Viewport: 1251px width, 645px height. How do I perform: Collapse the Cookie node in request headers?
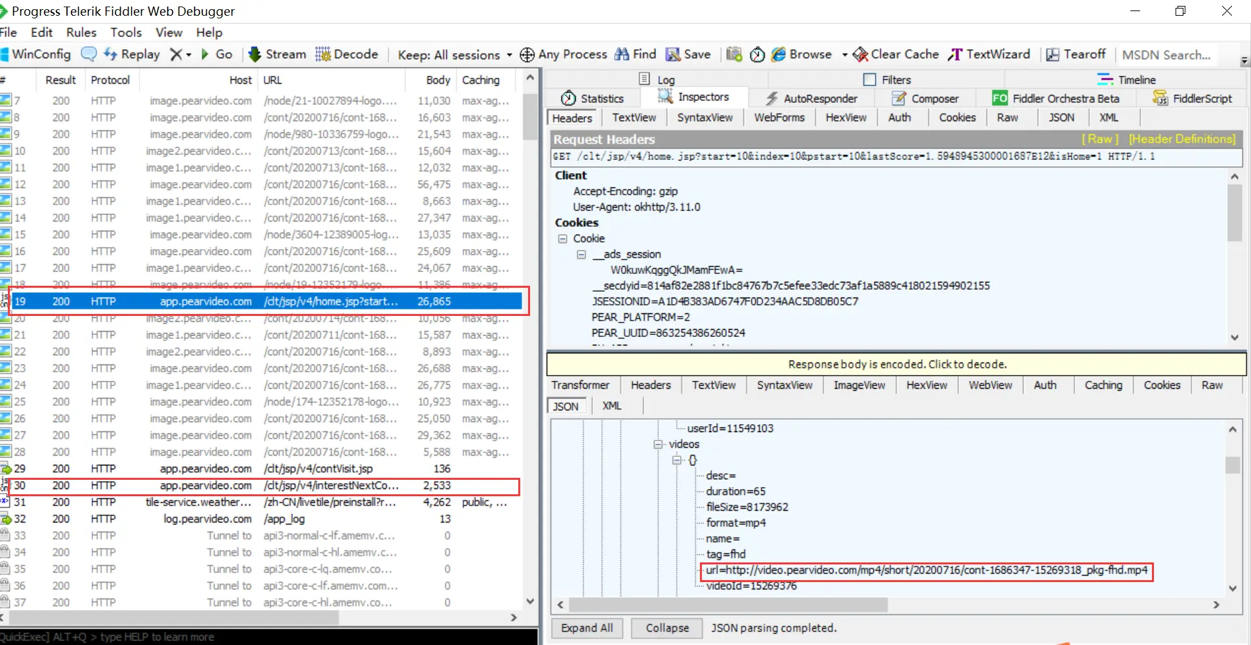coord(562,239)
